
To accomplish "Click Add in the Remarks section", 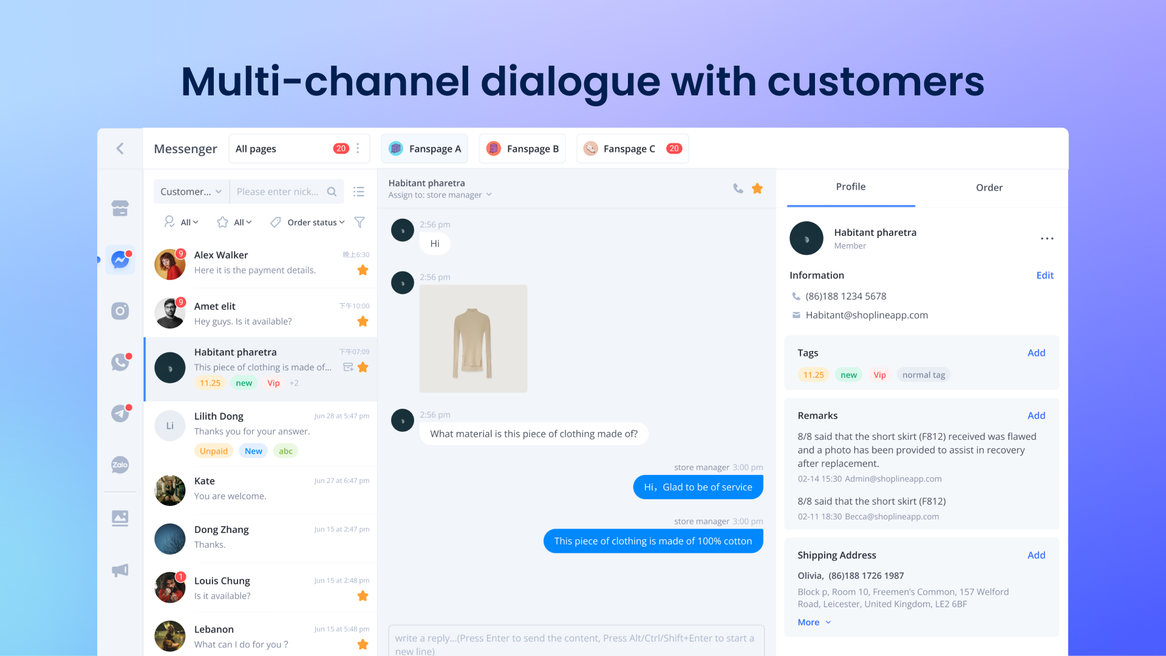I will [1036, 415].
